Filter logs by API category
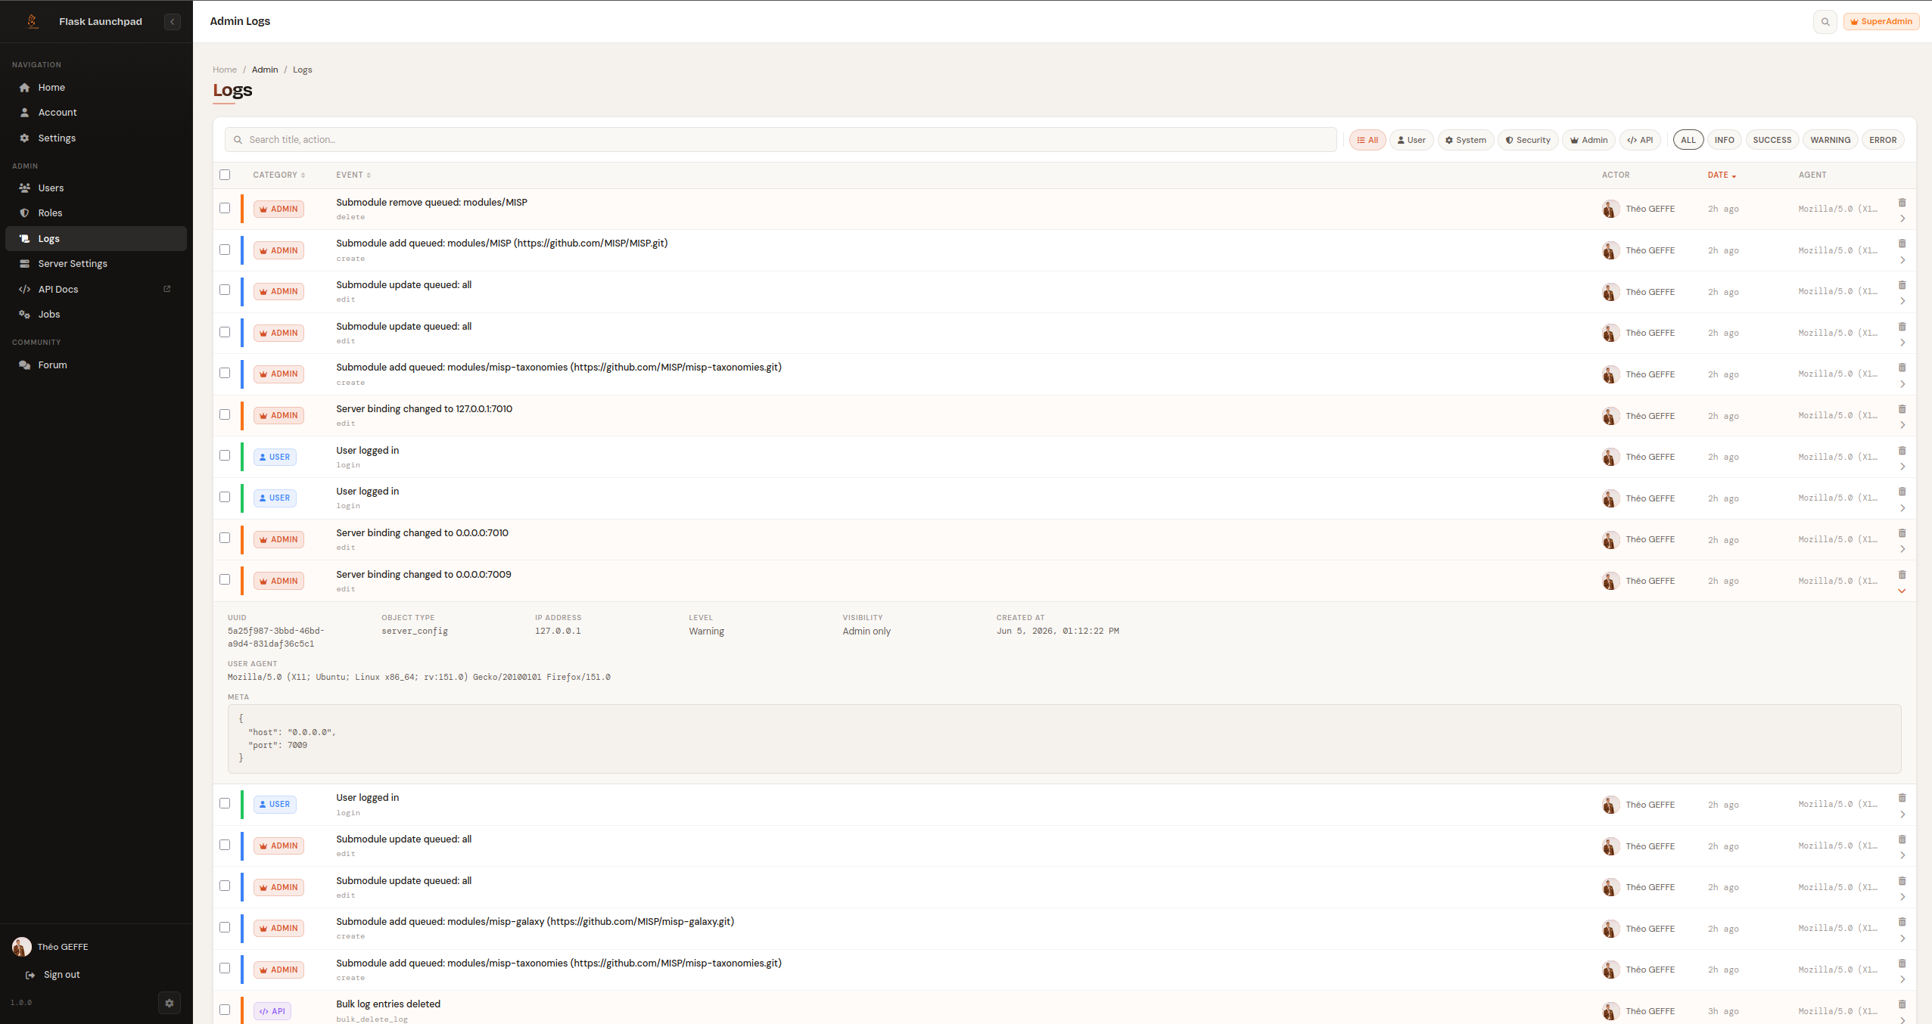 (x=1640, y=140)
